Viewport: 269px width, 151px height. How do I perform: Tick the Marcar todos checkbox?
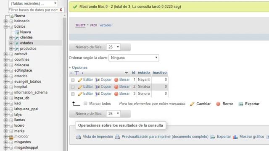[85, 104]
